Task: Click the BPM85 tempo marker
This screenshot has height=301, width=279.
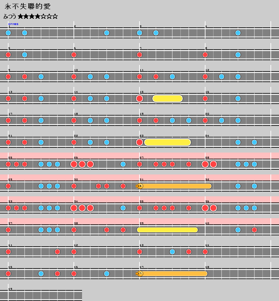Action: (13, 24)
